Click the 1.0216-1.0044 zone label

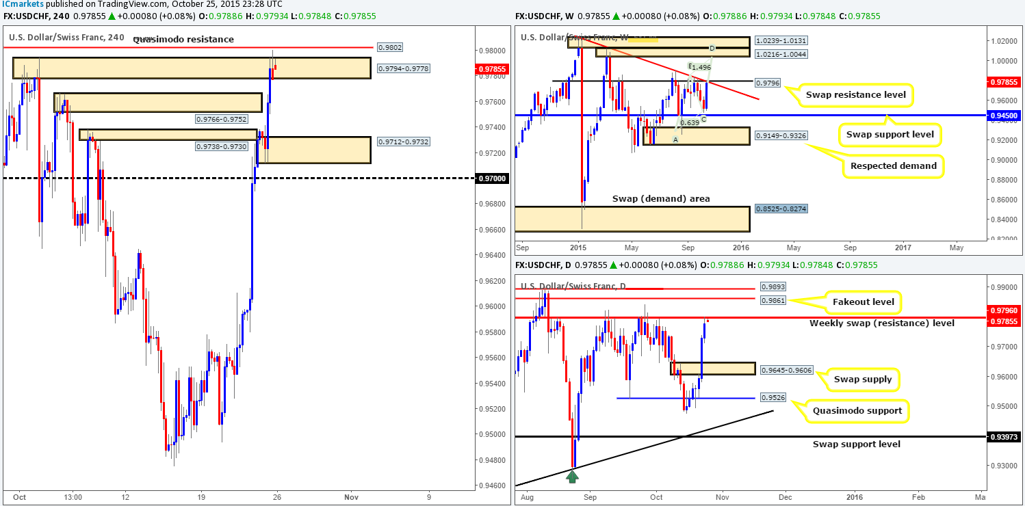point(781,53)
